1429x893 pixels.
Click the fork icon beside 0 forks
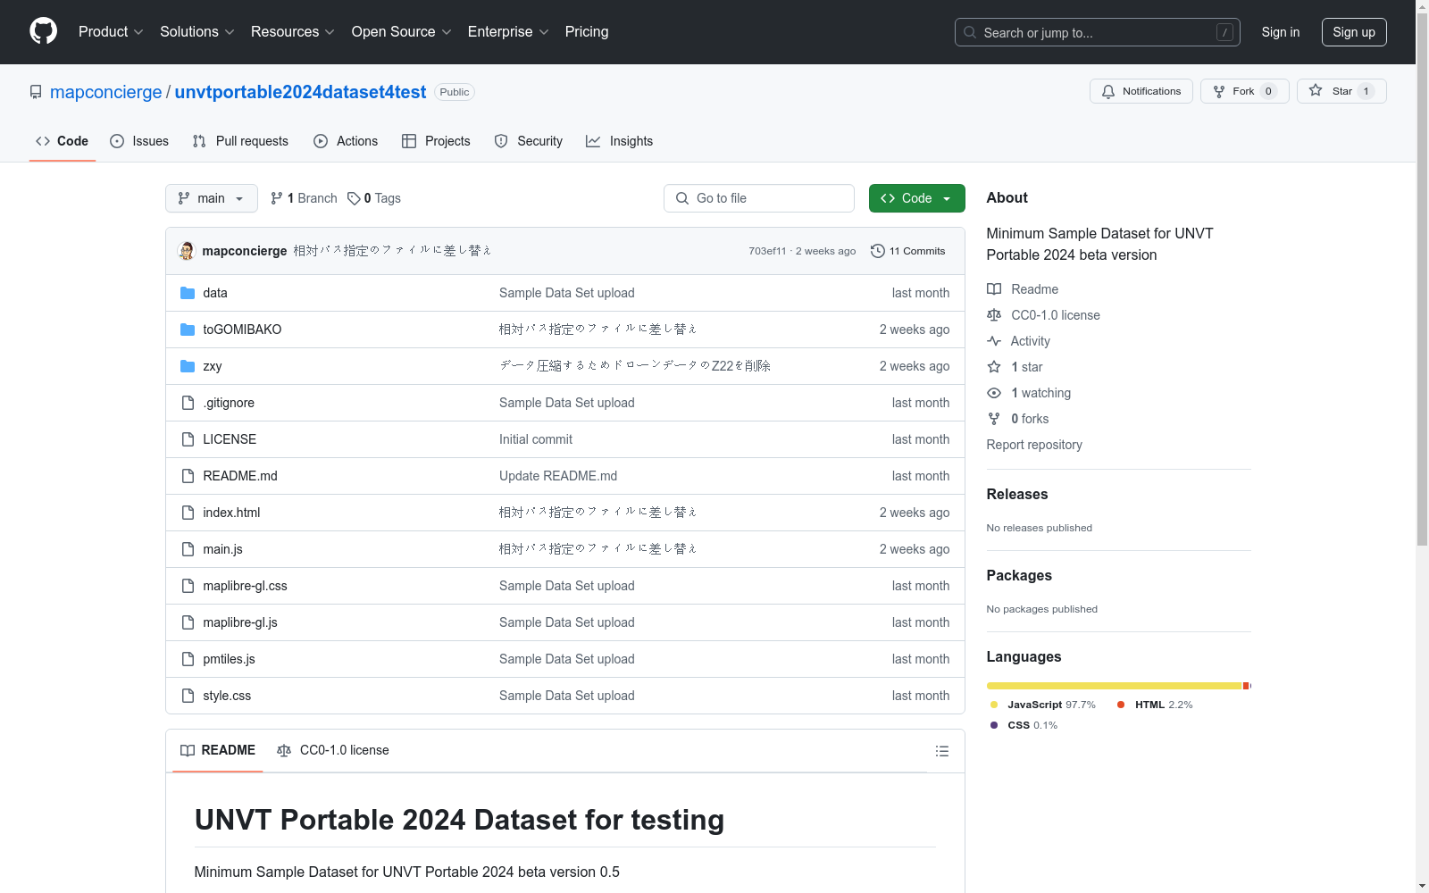coord(994,419)
